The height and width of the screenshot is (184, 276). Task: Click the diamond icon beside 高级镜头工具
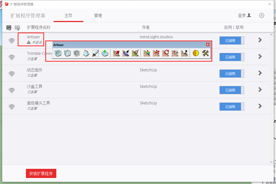point(12,107)
